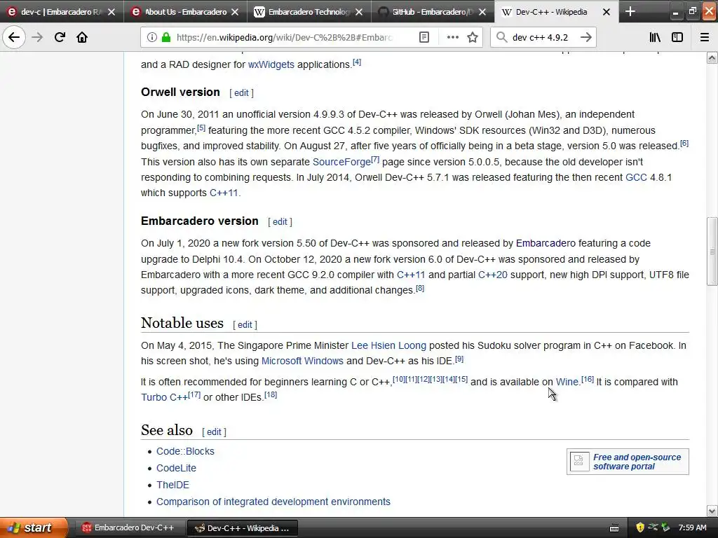This screenshot has width=718, height=538.
Task: Open the TheIDE link
Action: click(172, 485)
